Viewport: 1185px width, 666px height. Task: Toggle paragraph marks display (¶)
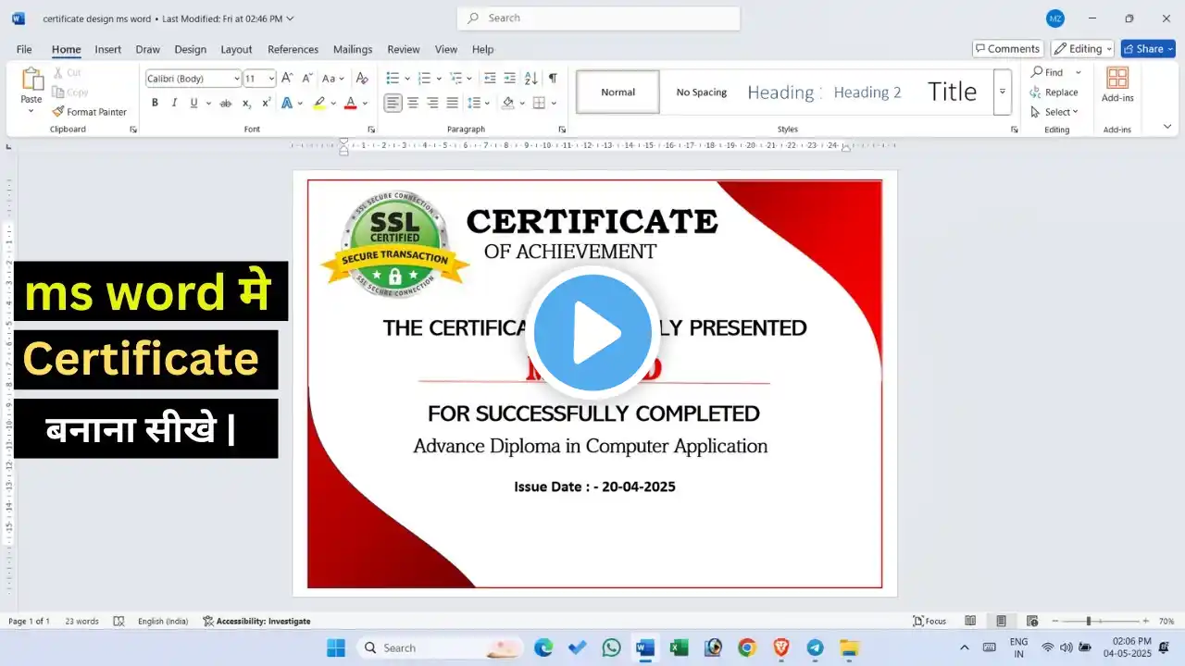pos(553,79)
